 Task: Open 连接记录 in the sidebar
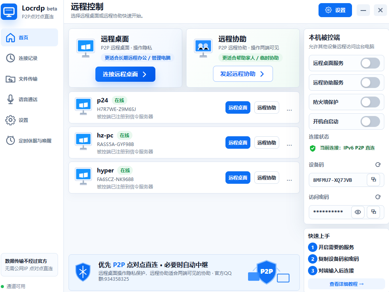pos(29,58)
